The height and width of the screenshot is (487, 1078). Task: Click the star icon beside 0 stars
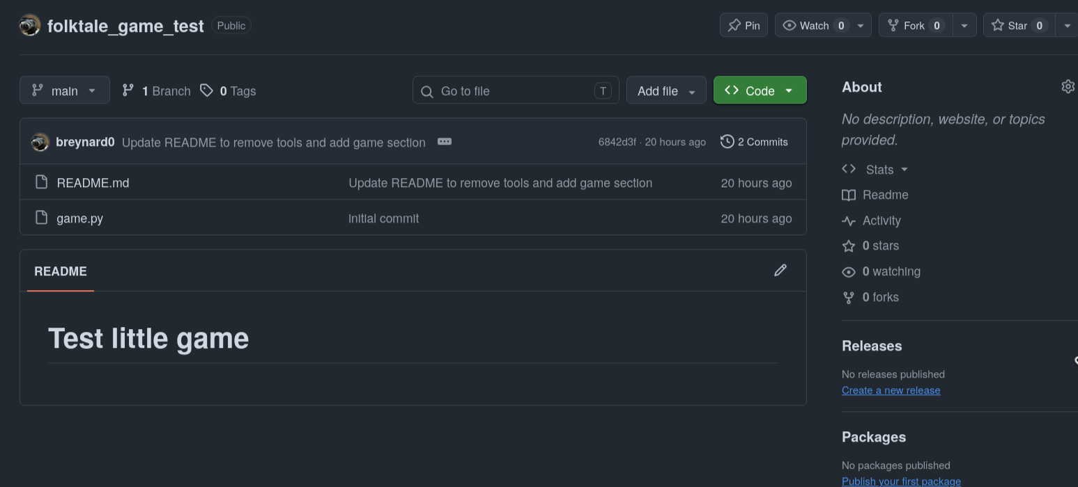(849, 246)
